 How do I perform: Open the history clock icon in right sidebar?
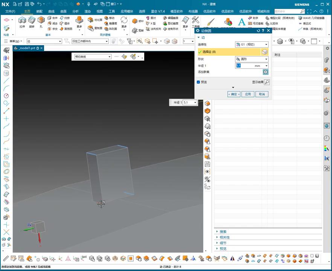click(326, 139)
